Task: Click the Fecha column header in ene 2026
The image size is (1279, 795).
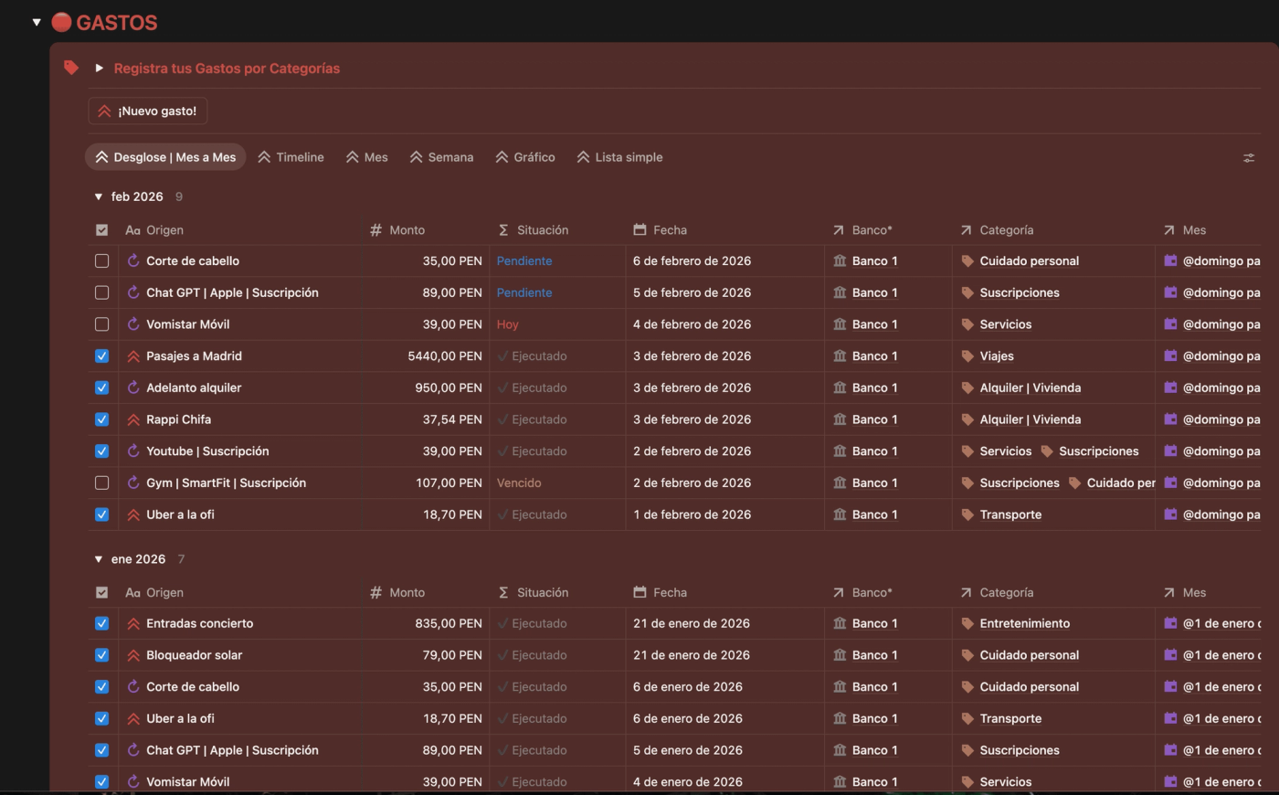Action: (x=670, y=592)
